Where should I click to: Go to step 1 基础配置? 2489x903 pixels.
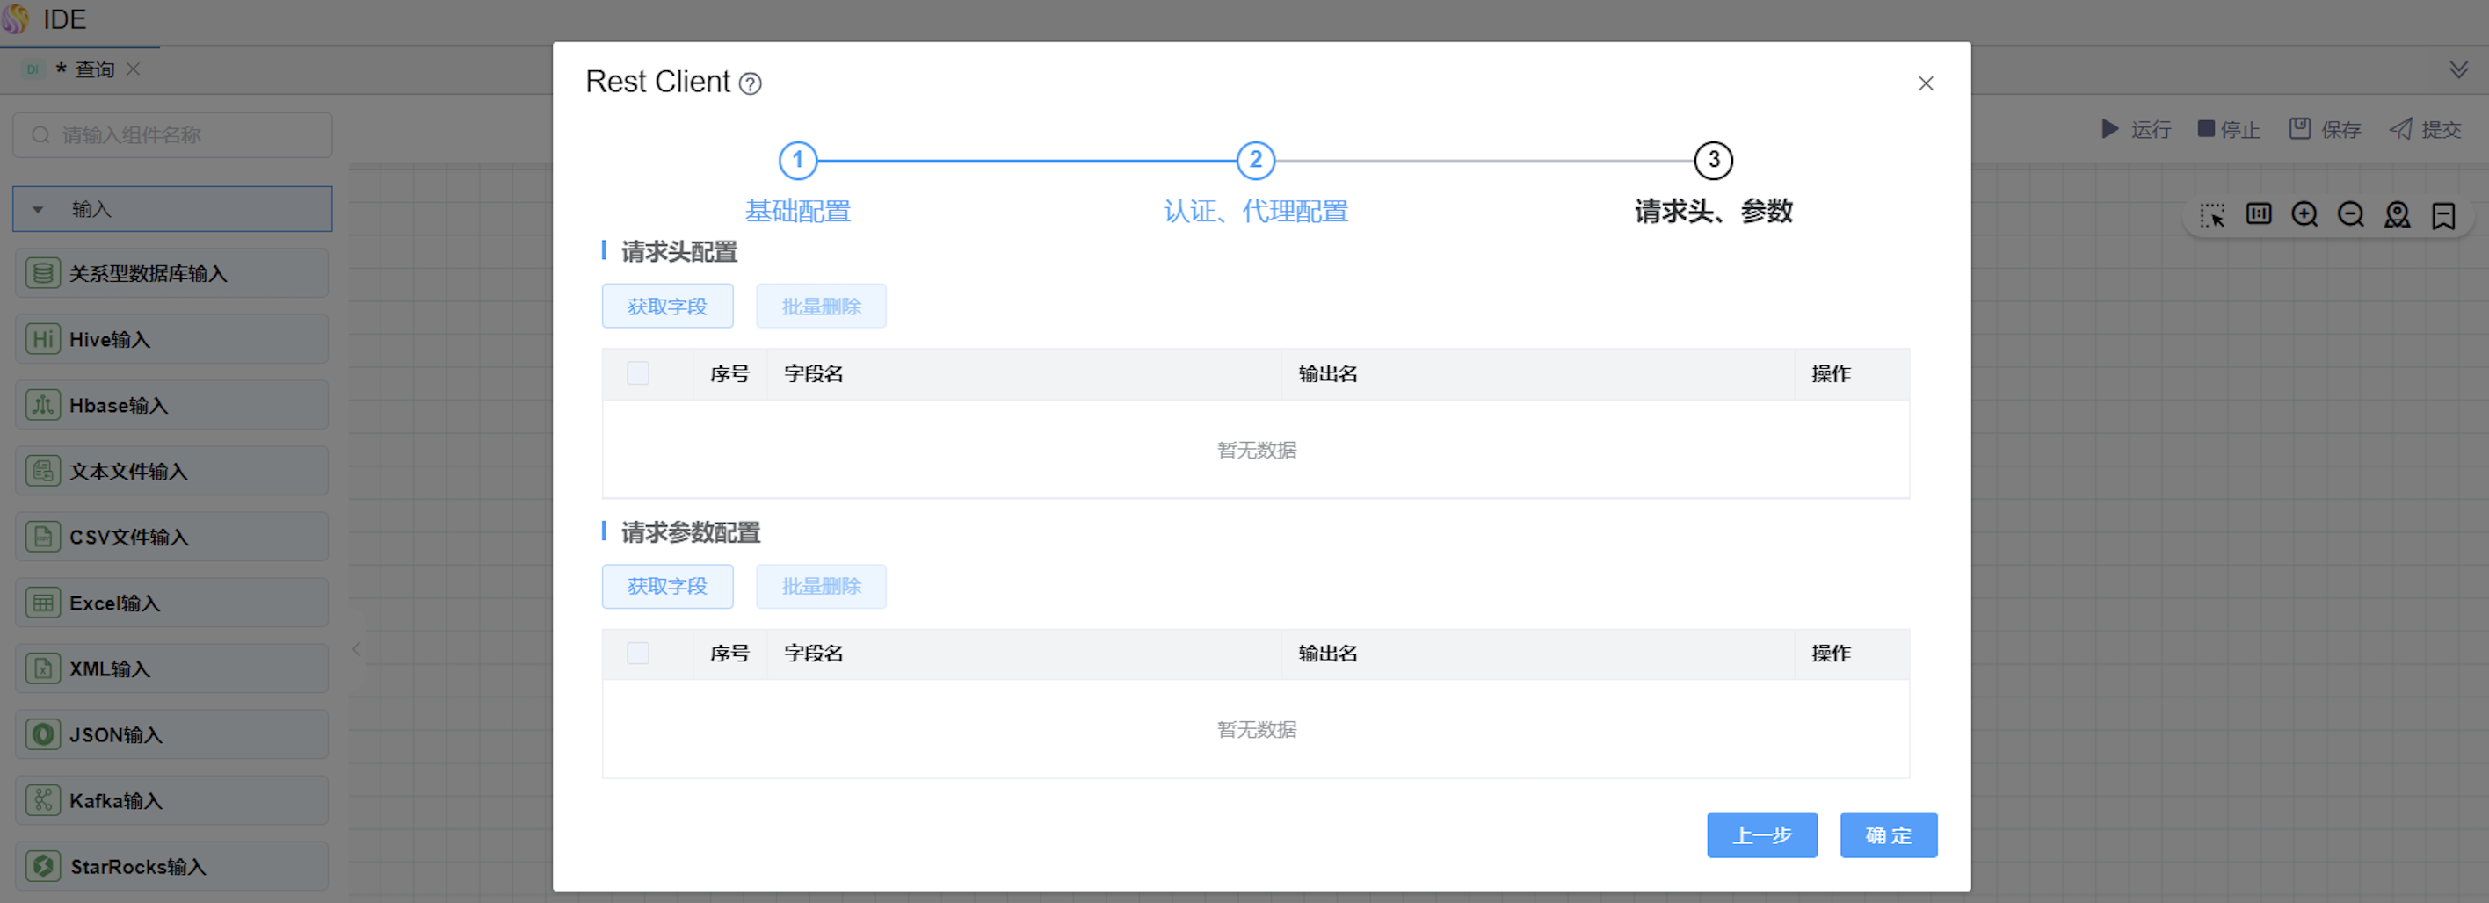798,161
